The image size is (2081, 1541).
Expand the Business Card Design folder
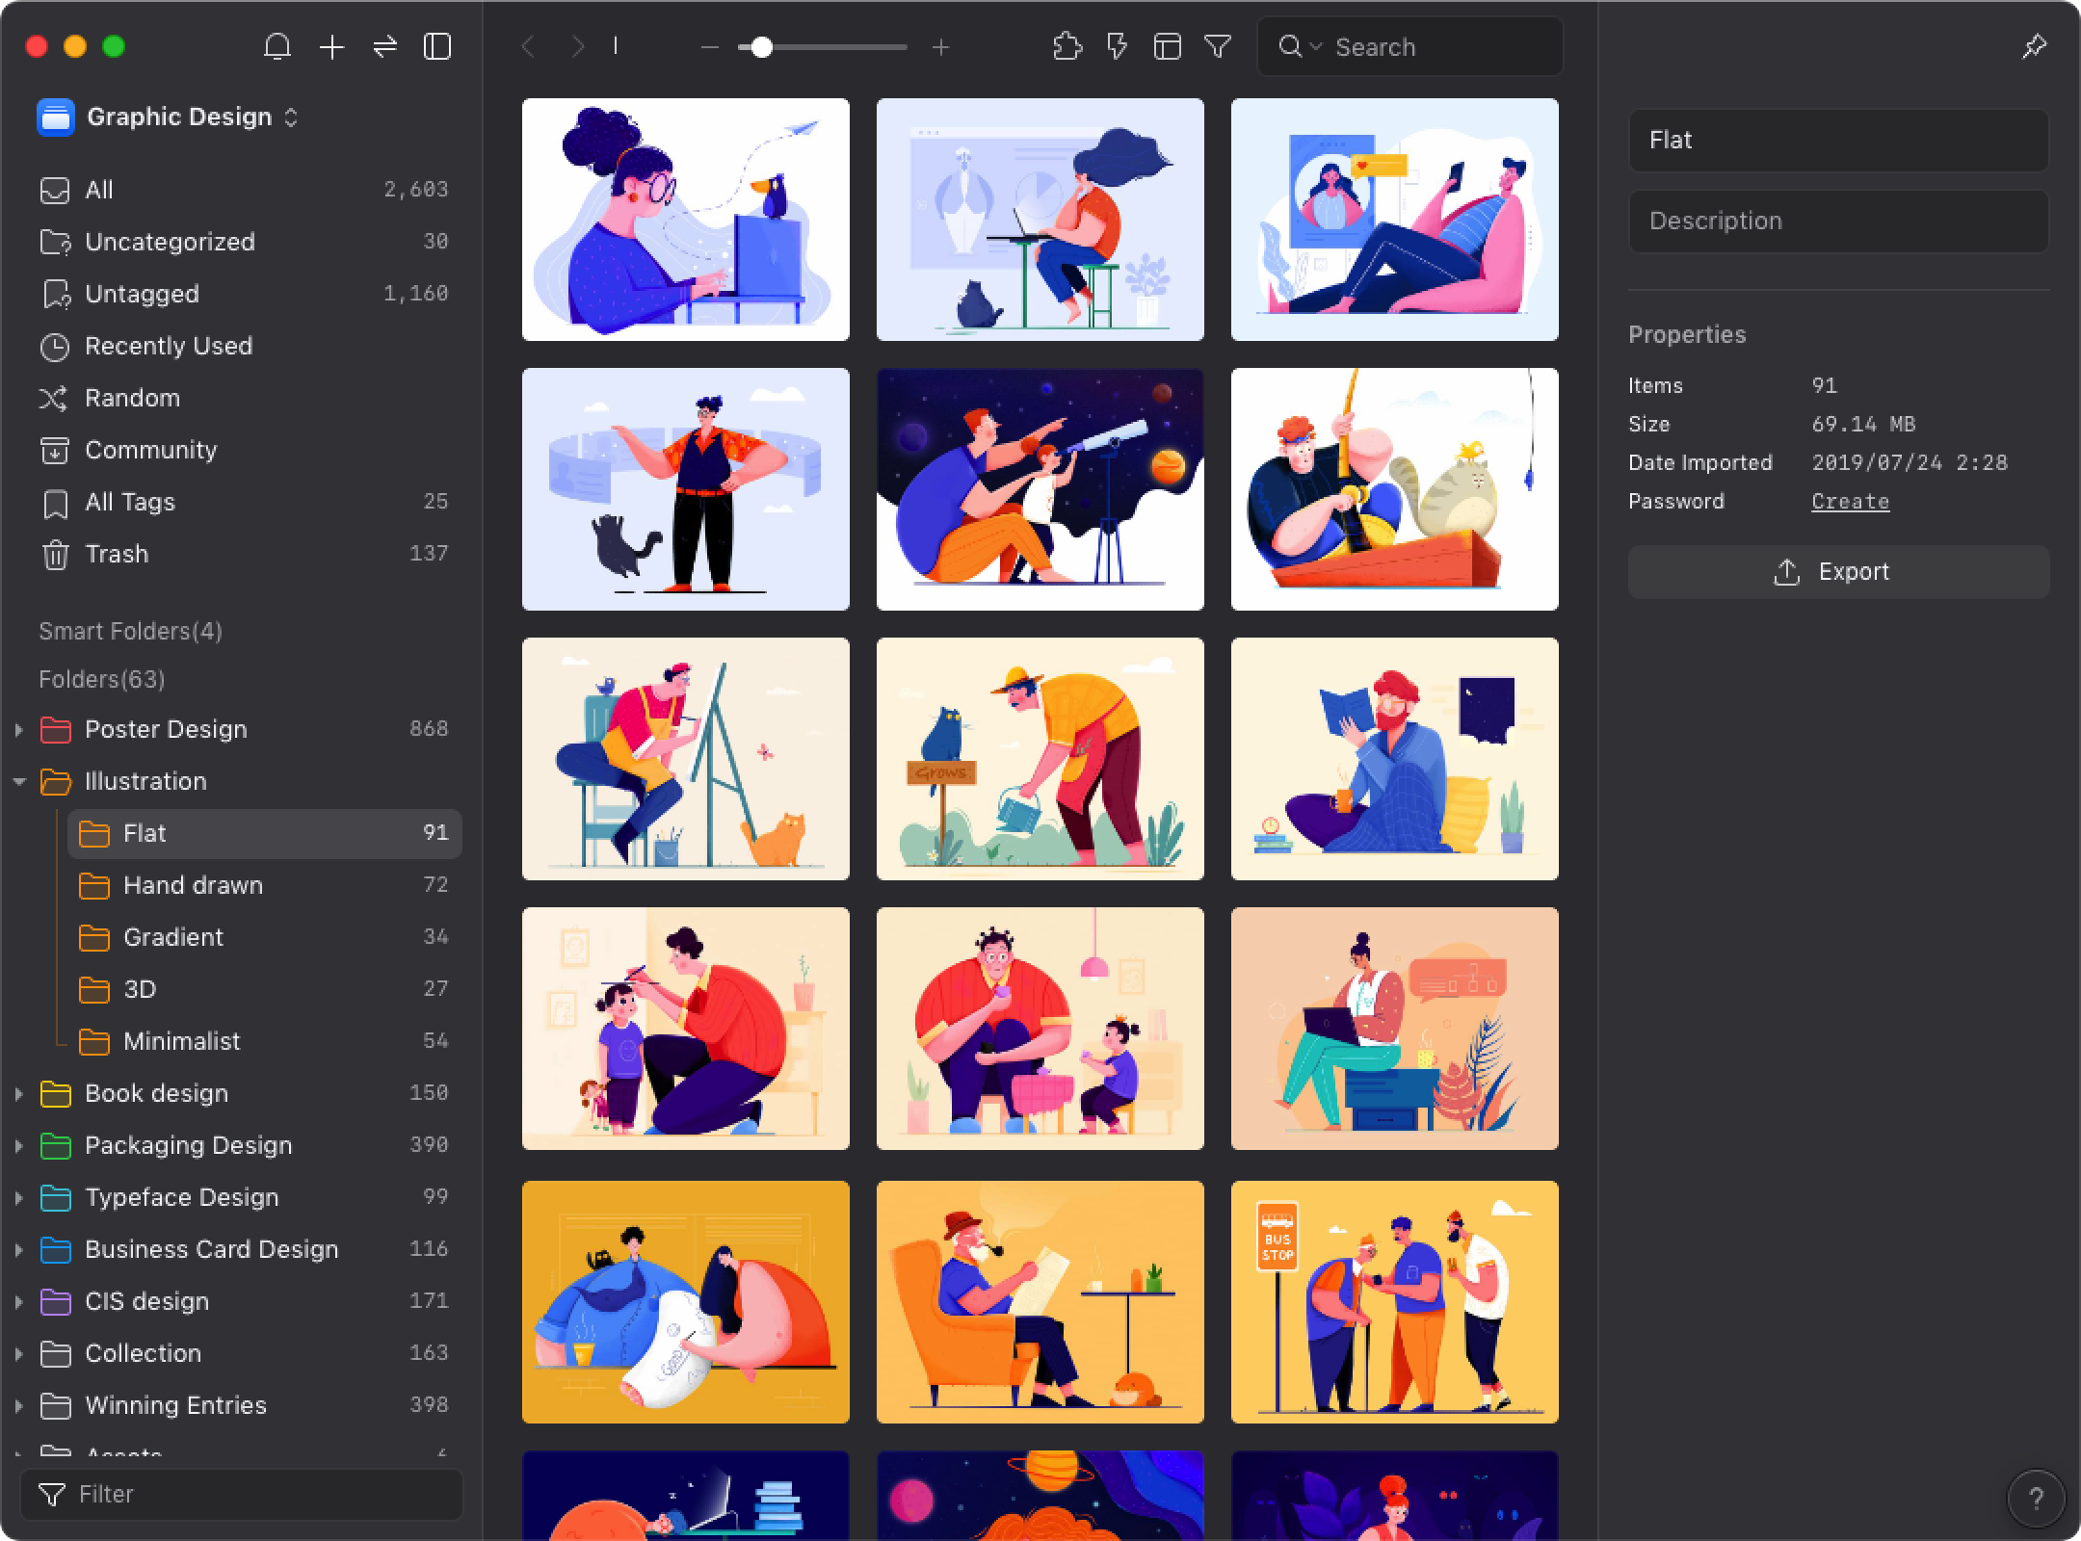(x=18, y=1249)
